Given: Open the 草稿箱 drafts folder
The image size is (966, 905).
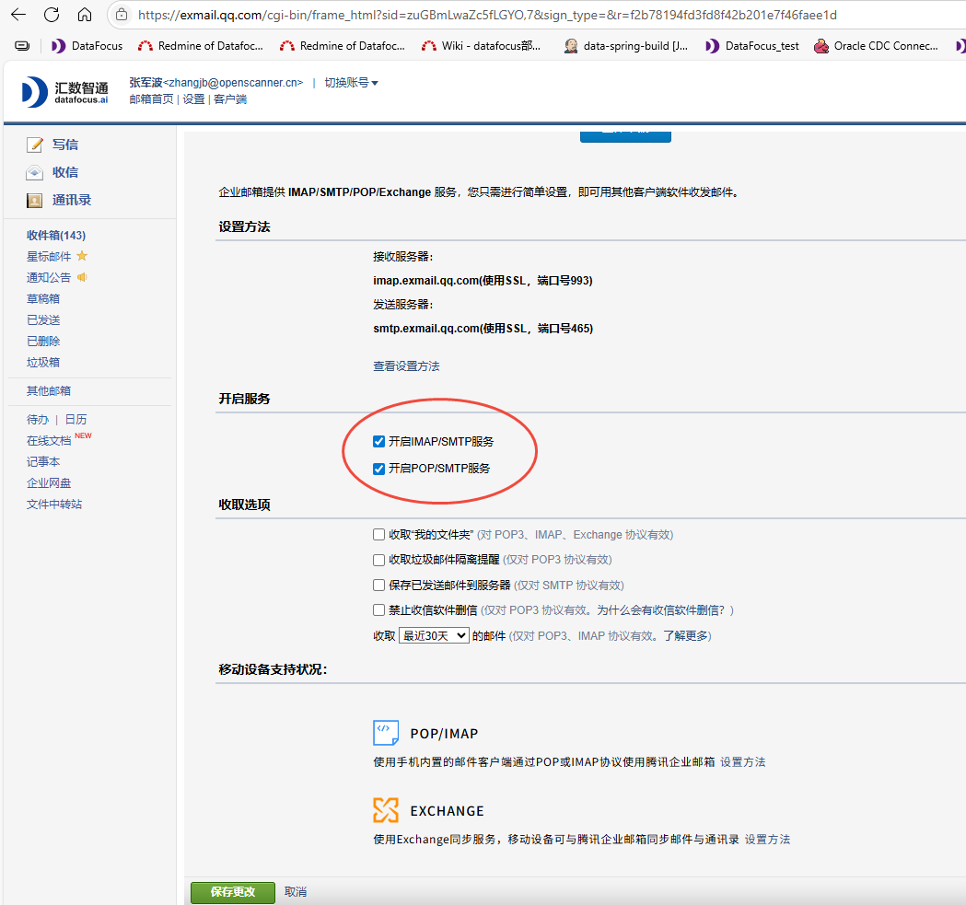Looking at the screenshot, I should 43,299.
